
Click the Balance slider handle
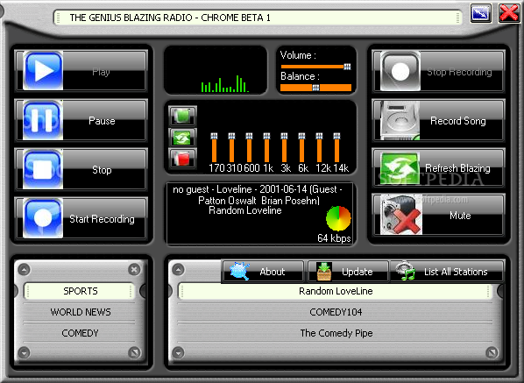pos(315,88)
